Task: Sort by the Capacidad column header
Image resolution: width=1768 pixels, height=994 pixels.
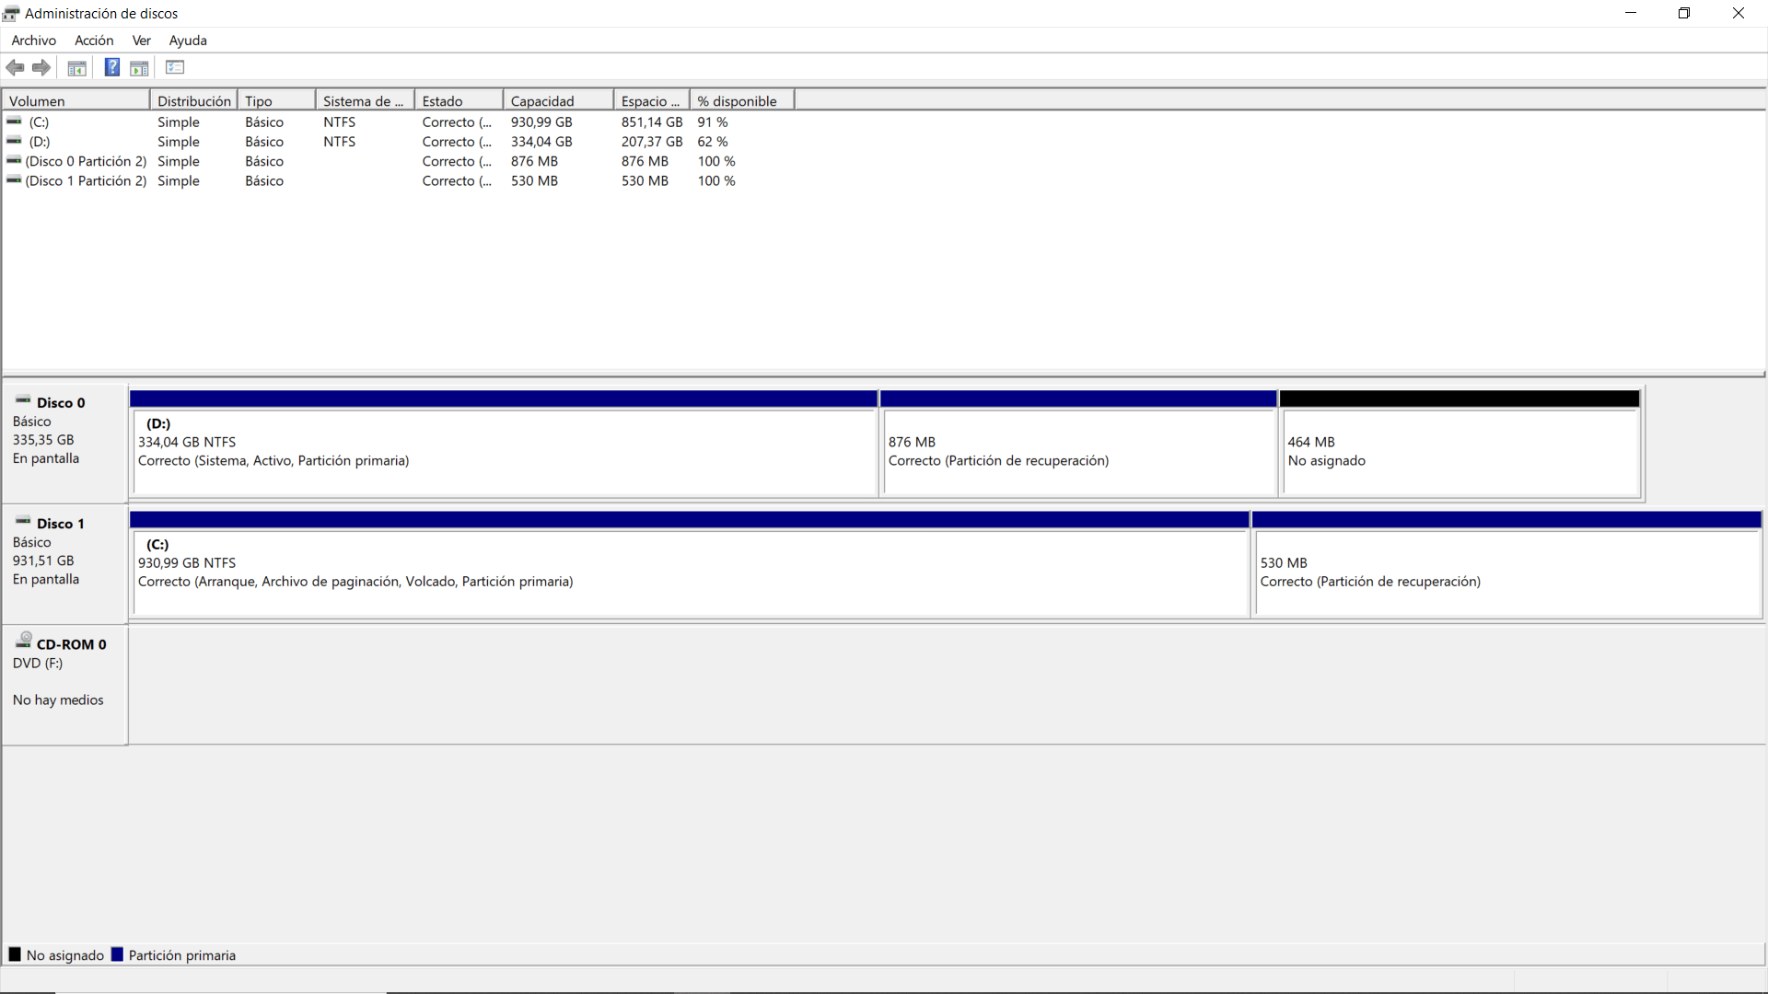Action: pos(542,101)
